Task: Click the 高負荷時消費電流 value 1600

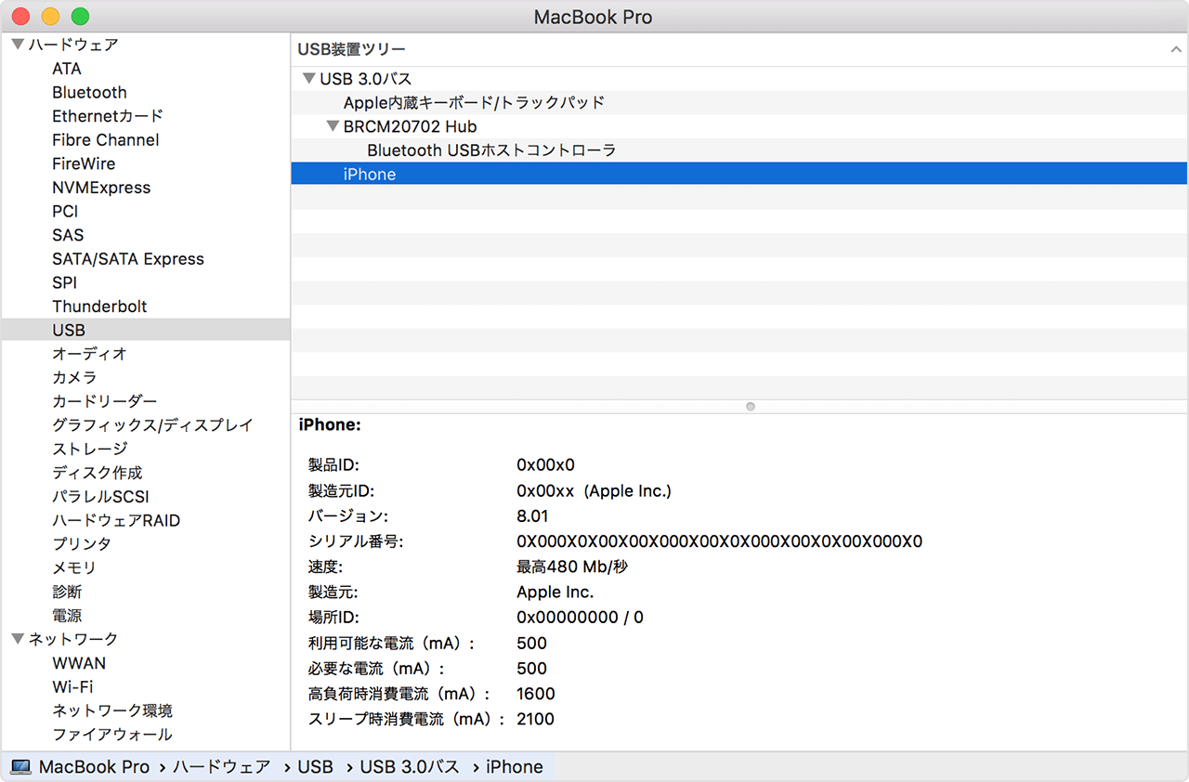Action: pos(536,694)
